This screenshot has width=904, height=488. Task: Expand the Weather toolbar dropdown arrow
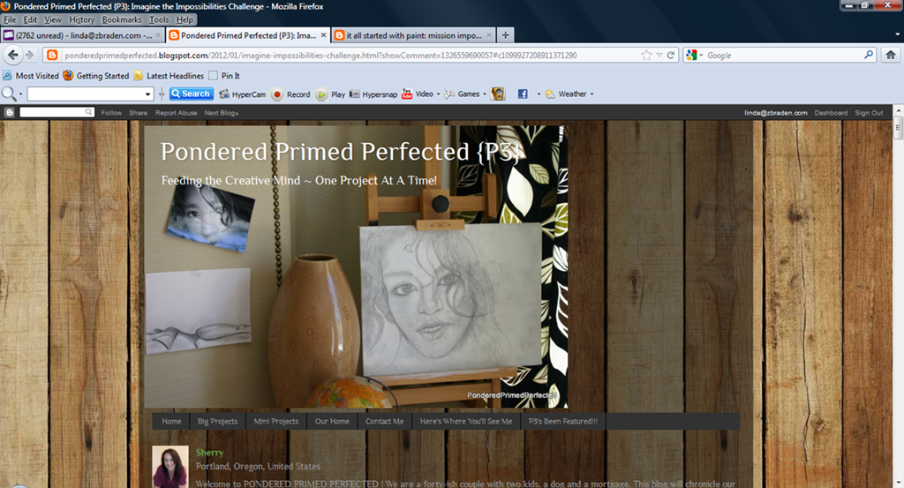coord(591,94)
